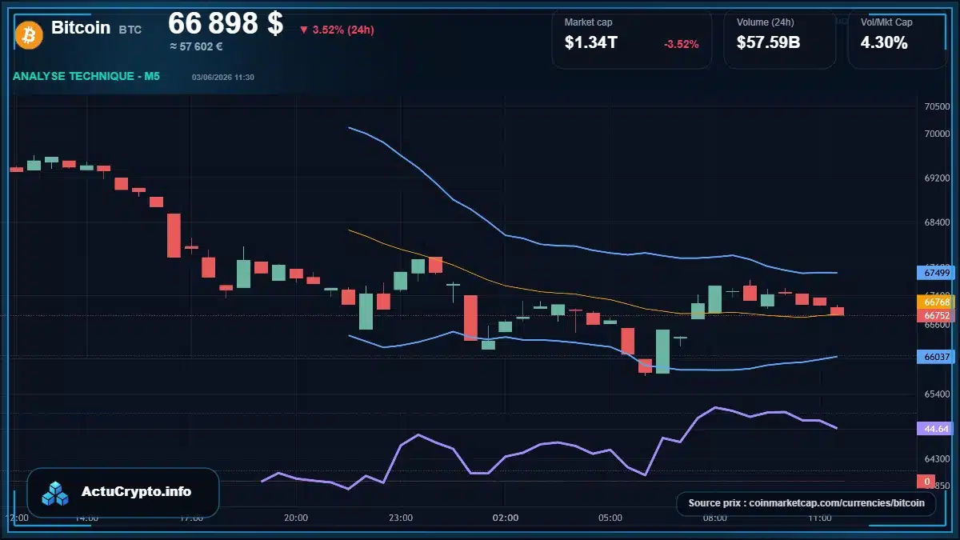Click the "Vol/Mkt Cap" card title
This screenshot has width=960, height=540.
(x=886, y=22)
